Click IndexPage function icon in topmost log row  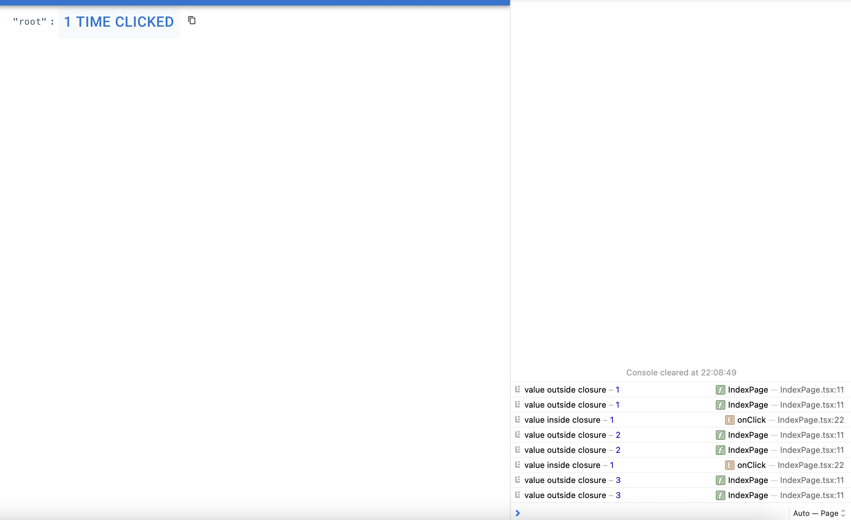pos(720,390)
